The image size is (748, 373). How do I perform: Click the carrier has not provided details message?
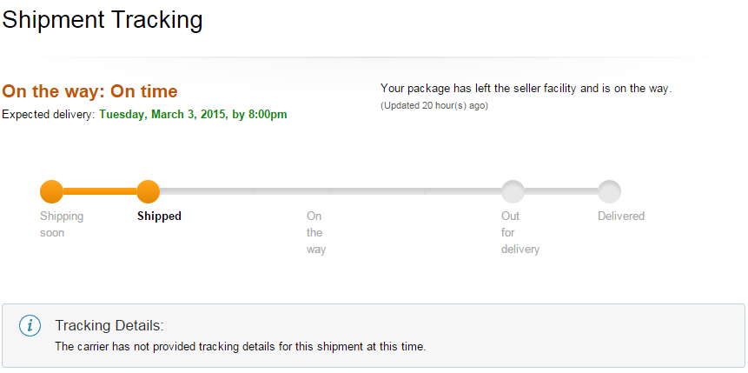click(x=241, y=347)
